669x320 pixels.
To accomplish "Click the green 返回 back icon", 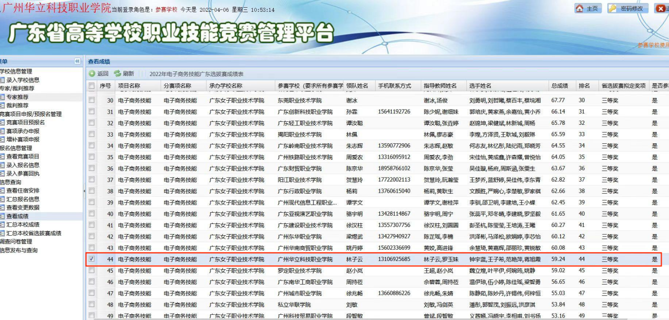I will (x=92, y=74).
